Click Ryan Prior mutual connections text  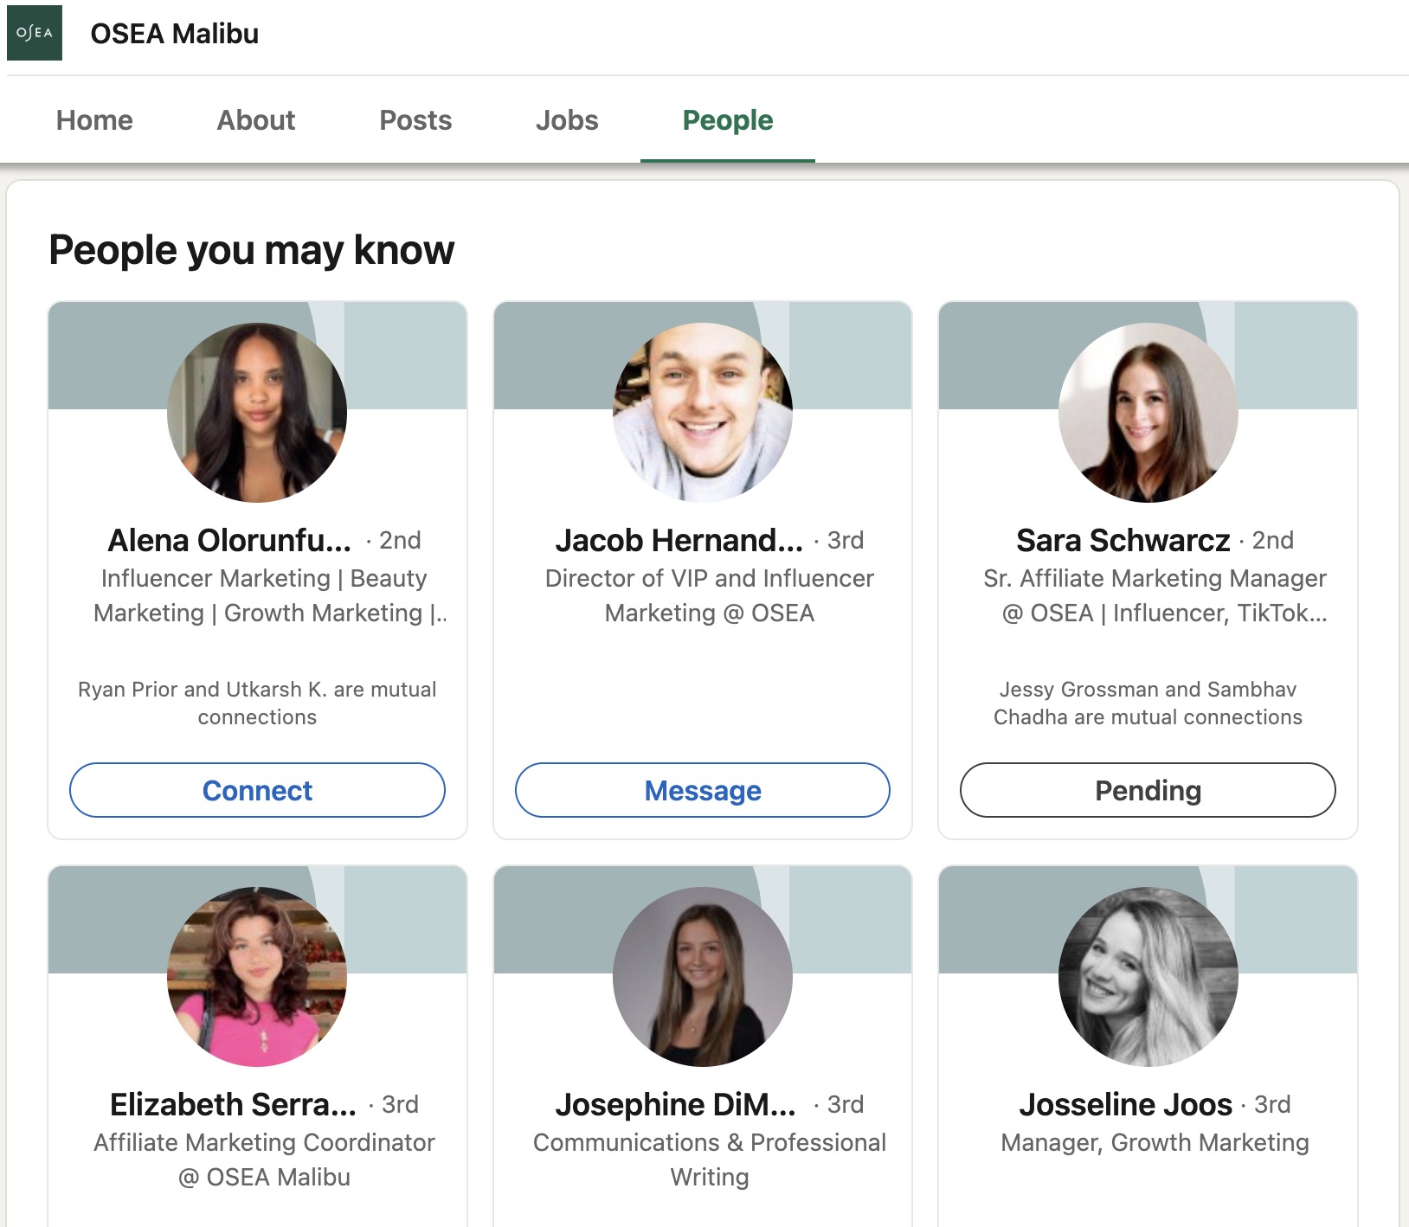tap(257, 703)
